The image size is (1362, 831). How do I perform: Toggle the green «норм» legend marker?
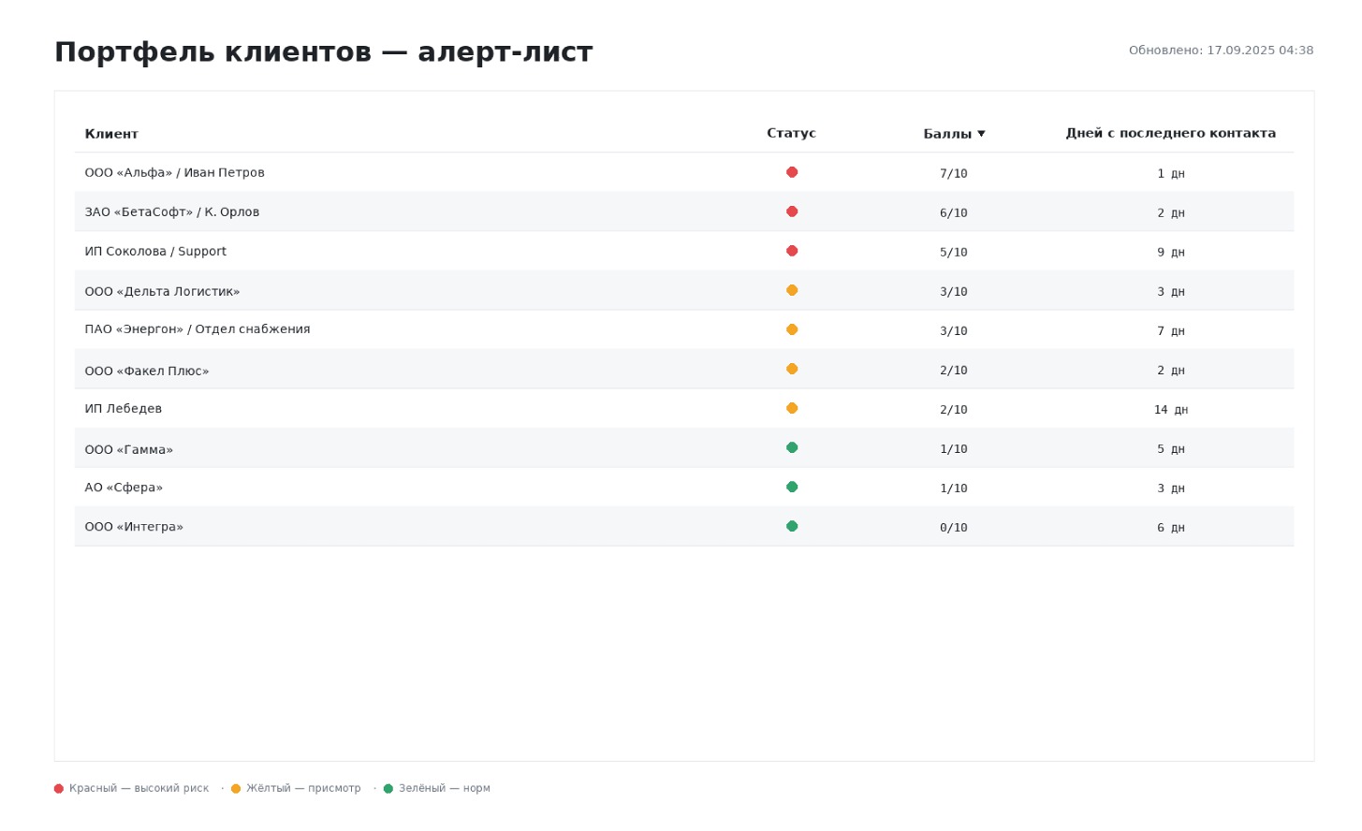(x=388, y=788)
